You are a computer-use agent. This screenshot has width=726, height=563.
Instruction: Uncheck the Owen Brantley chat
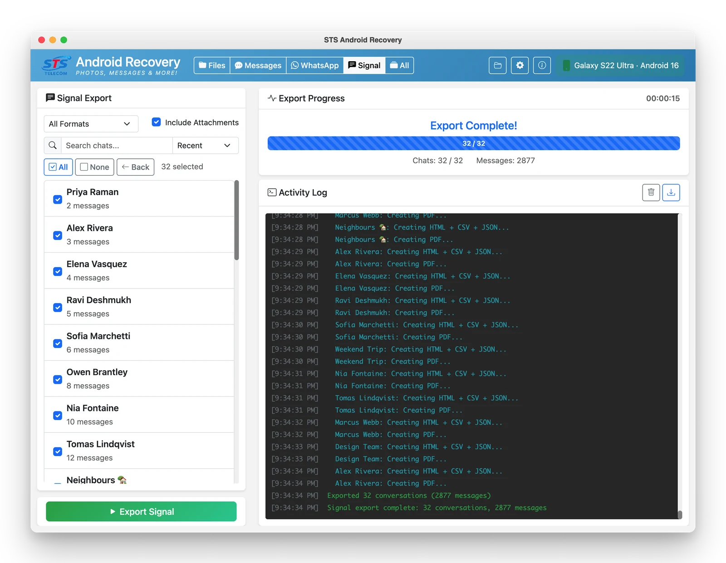tap(58, 379)
